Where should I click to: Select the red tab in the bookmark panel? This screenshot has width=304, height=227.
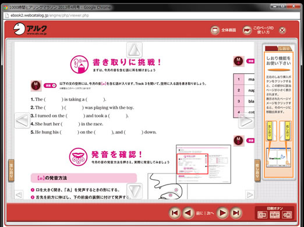pos(271,48)
